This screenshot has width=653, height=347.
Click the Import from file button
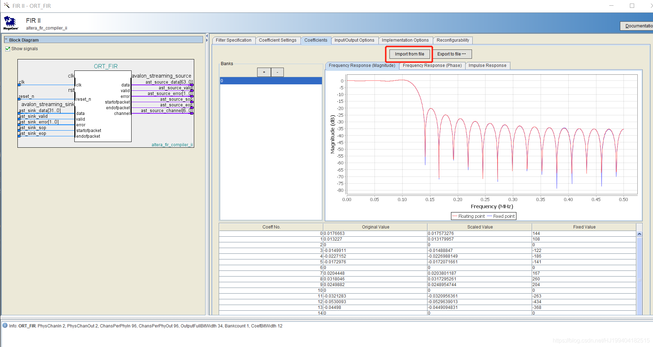point(409,54)
